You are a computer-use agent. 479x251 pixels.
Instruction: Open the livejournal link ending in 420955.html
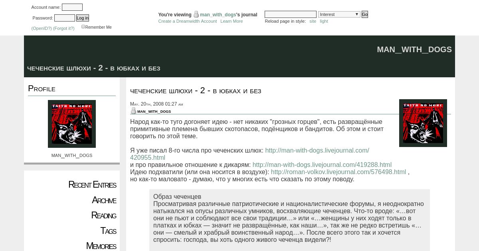(x=249, y=154)
